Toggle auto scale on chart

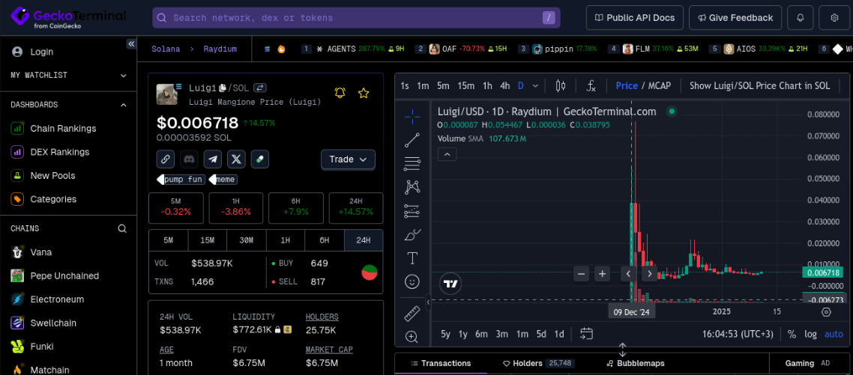[x=834, y=335]
